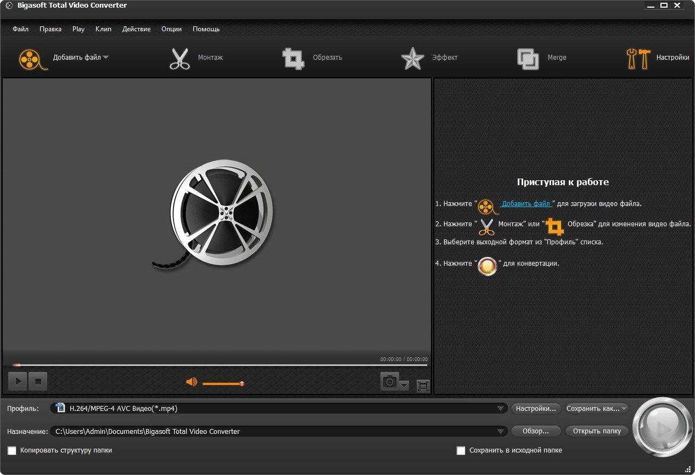This screenshot has height=475, width=695.
Task: Click the play button under preview
Action: (x=18, y=381)
